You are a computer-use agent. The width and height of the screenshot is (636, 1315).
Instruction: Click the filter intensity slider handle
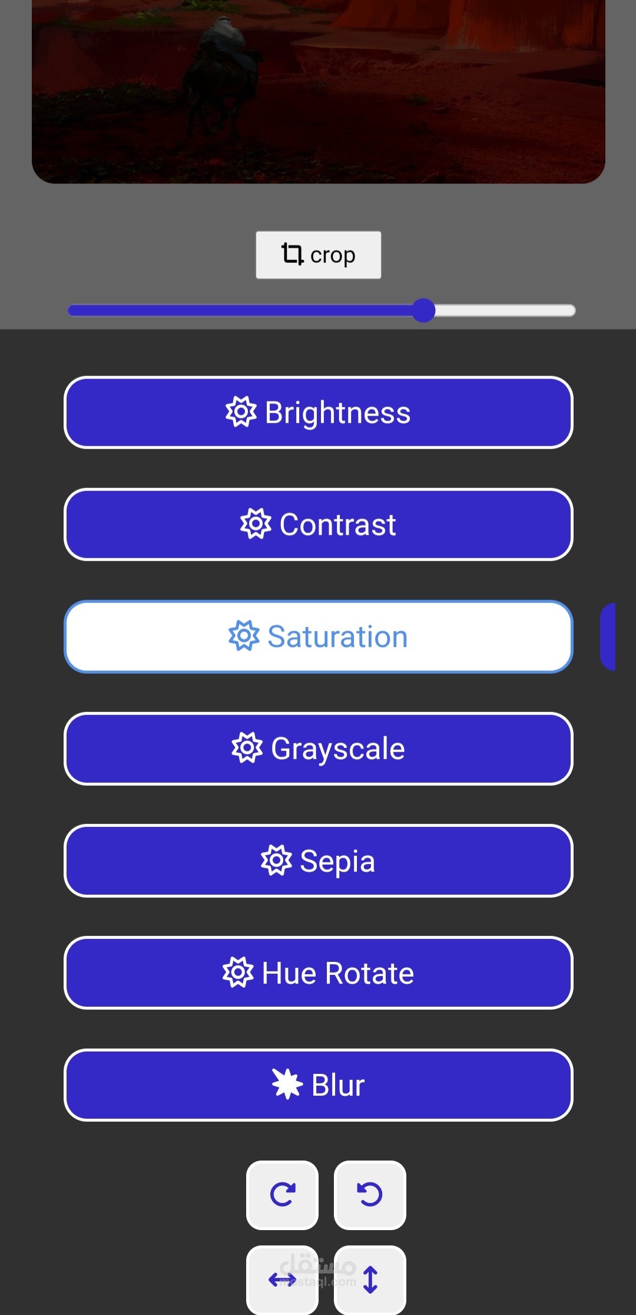(x=423, y=311)
